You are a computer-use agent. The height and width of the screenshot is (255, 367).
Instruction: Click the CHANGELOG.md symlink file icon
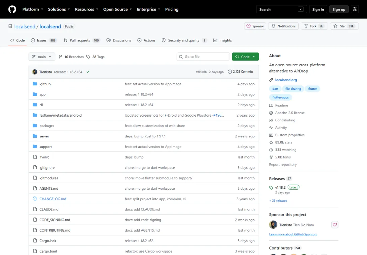click(x=35, y=199)
